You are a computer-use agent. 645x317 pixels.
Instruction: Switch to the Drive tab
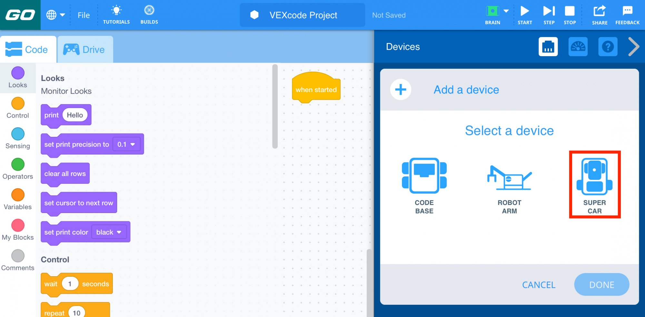[x=85, y=49]
